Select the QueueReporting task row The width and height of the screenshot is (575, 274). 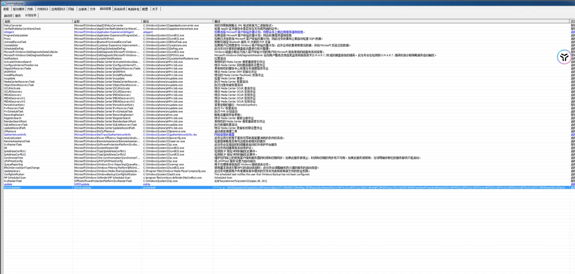click(289, 165)
